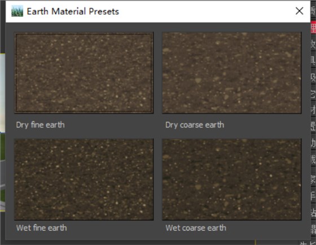Click the 'Dry fine earth' label text

(40, 125)
